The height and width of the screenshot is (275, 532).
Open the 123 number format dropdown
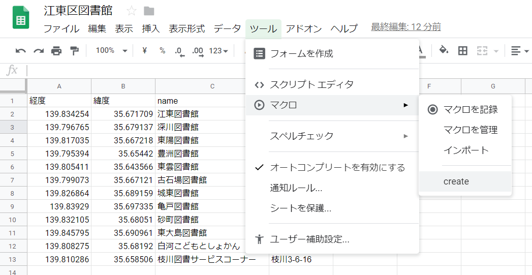tap(218, 51)
